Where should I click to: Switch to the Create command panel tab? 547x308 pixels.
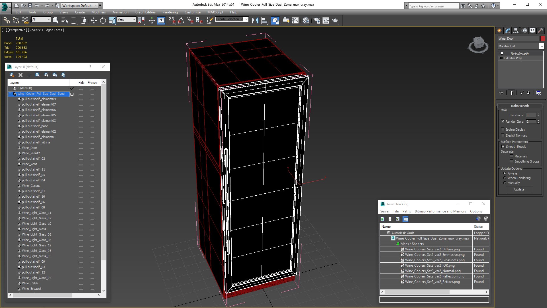coord(499,31)
